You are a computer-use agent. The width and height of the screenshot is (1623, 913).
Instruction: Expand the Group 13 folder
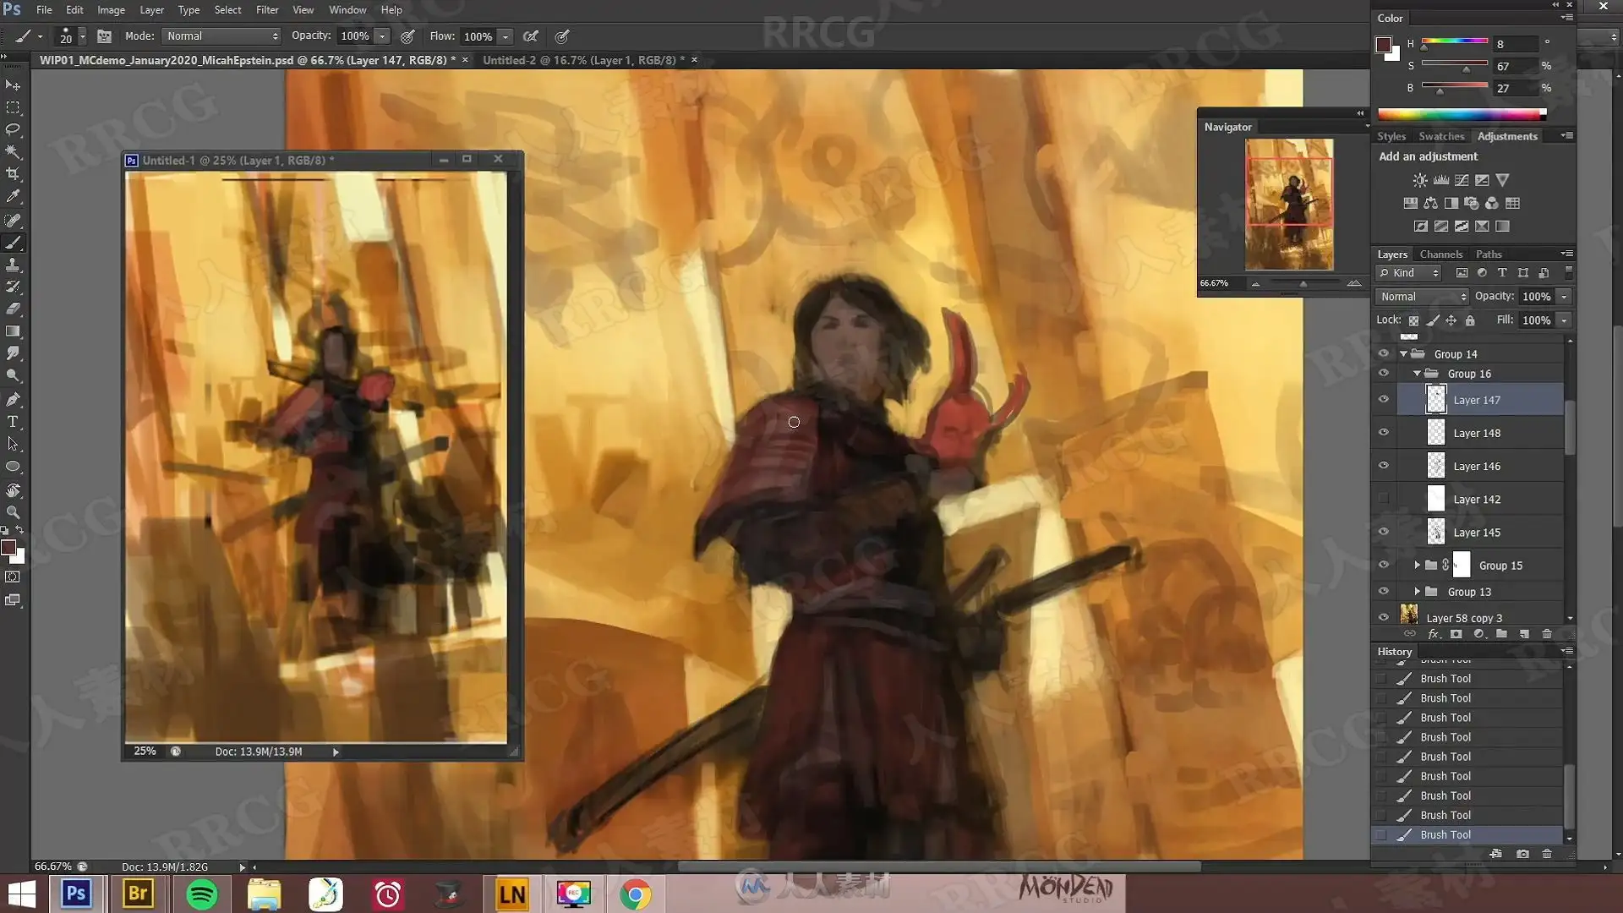[x=1418, y=591]
